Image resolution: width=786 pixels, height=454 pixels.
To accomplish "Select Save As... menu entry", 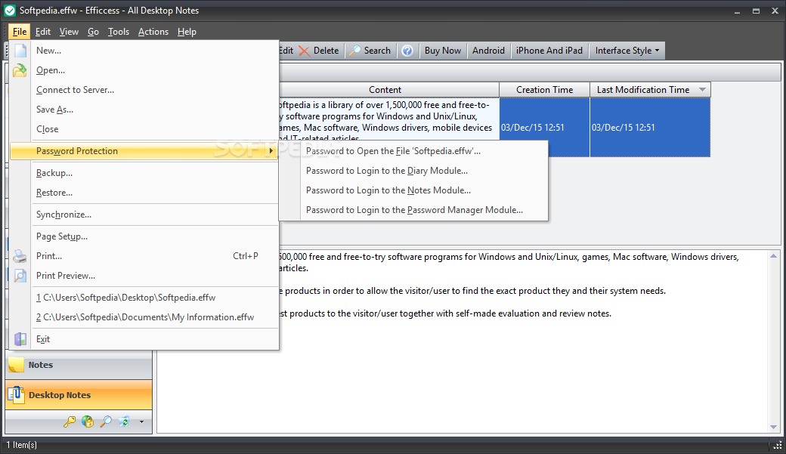I will tap(144, 110).
